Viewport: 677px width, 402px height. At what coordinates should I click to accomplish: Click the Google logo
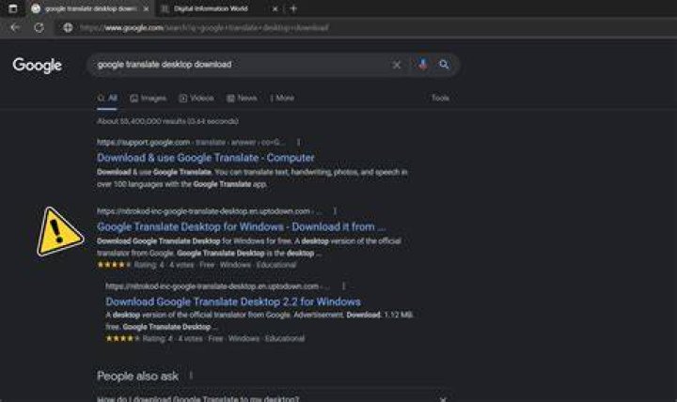[x=37, y=65]
